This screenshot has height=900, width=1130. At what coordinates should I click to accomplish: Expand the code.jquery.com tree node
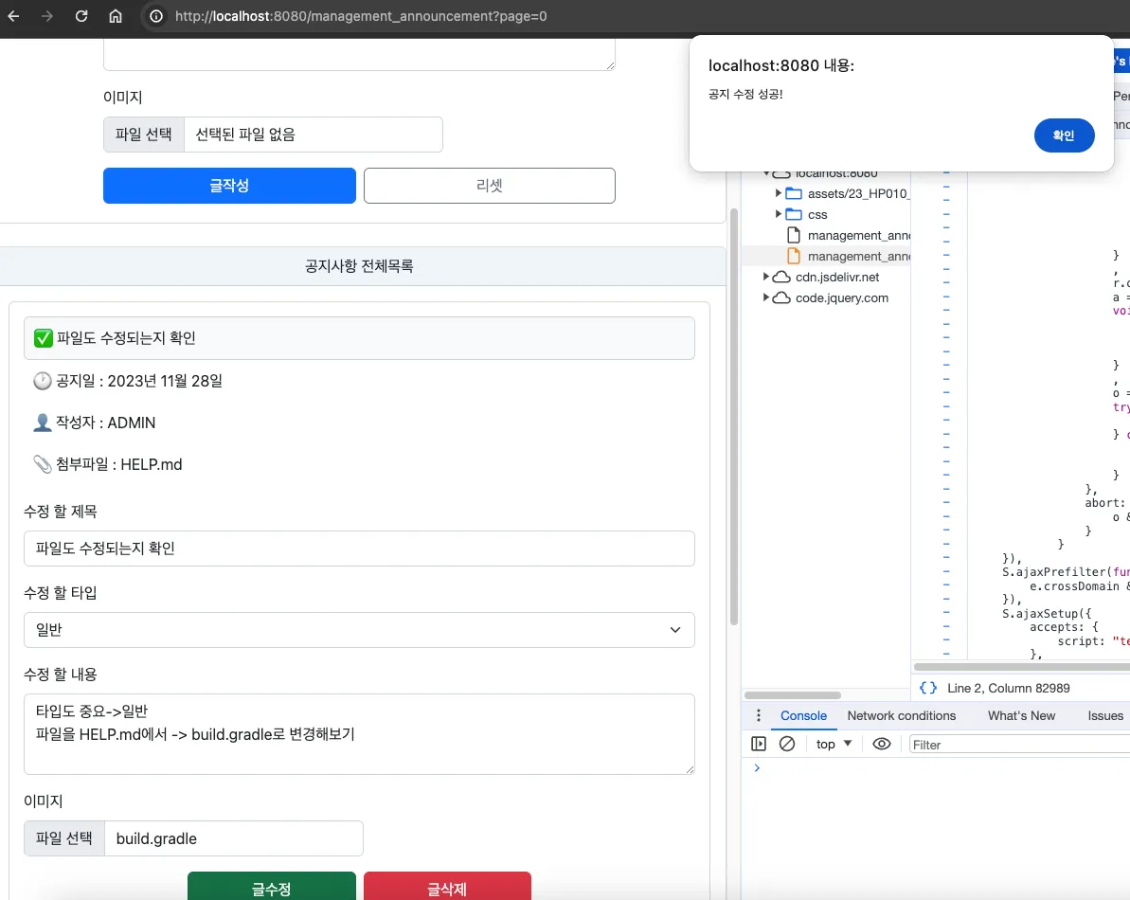click(x=766, y=297)
